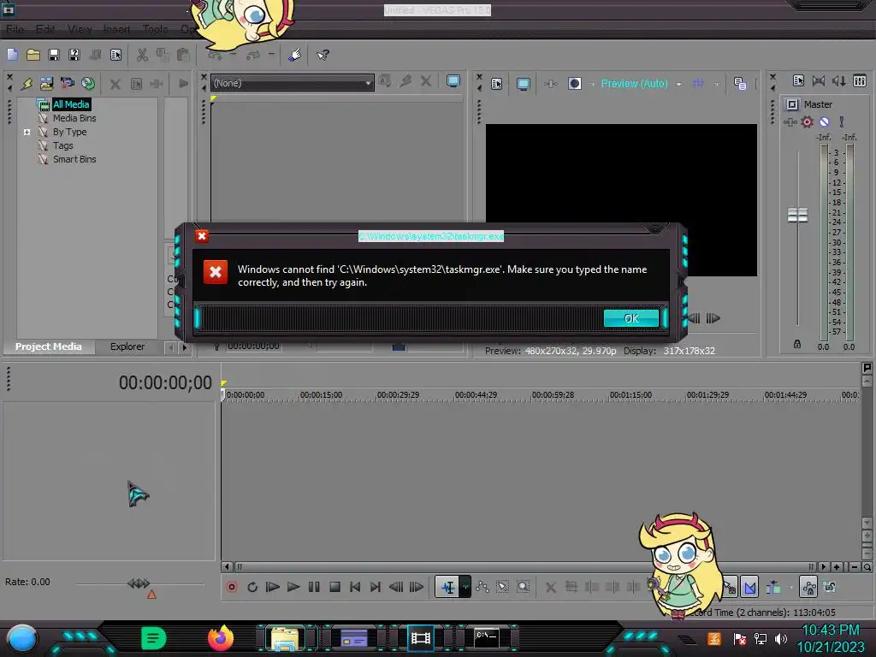Select All Media tree node
The height and width of the screenshot is (657, 876).
(x=71, y=104)
